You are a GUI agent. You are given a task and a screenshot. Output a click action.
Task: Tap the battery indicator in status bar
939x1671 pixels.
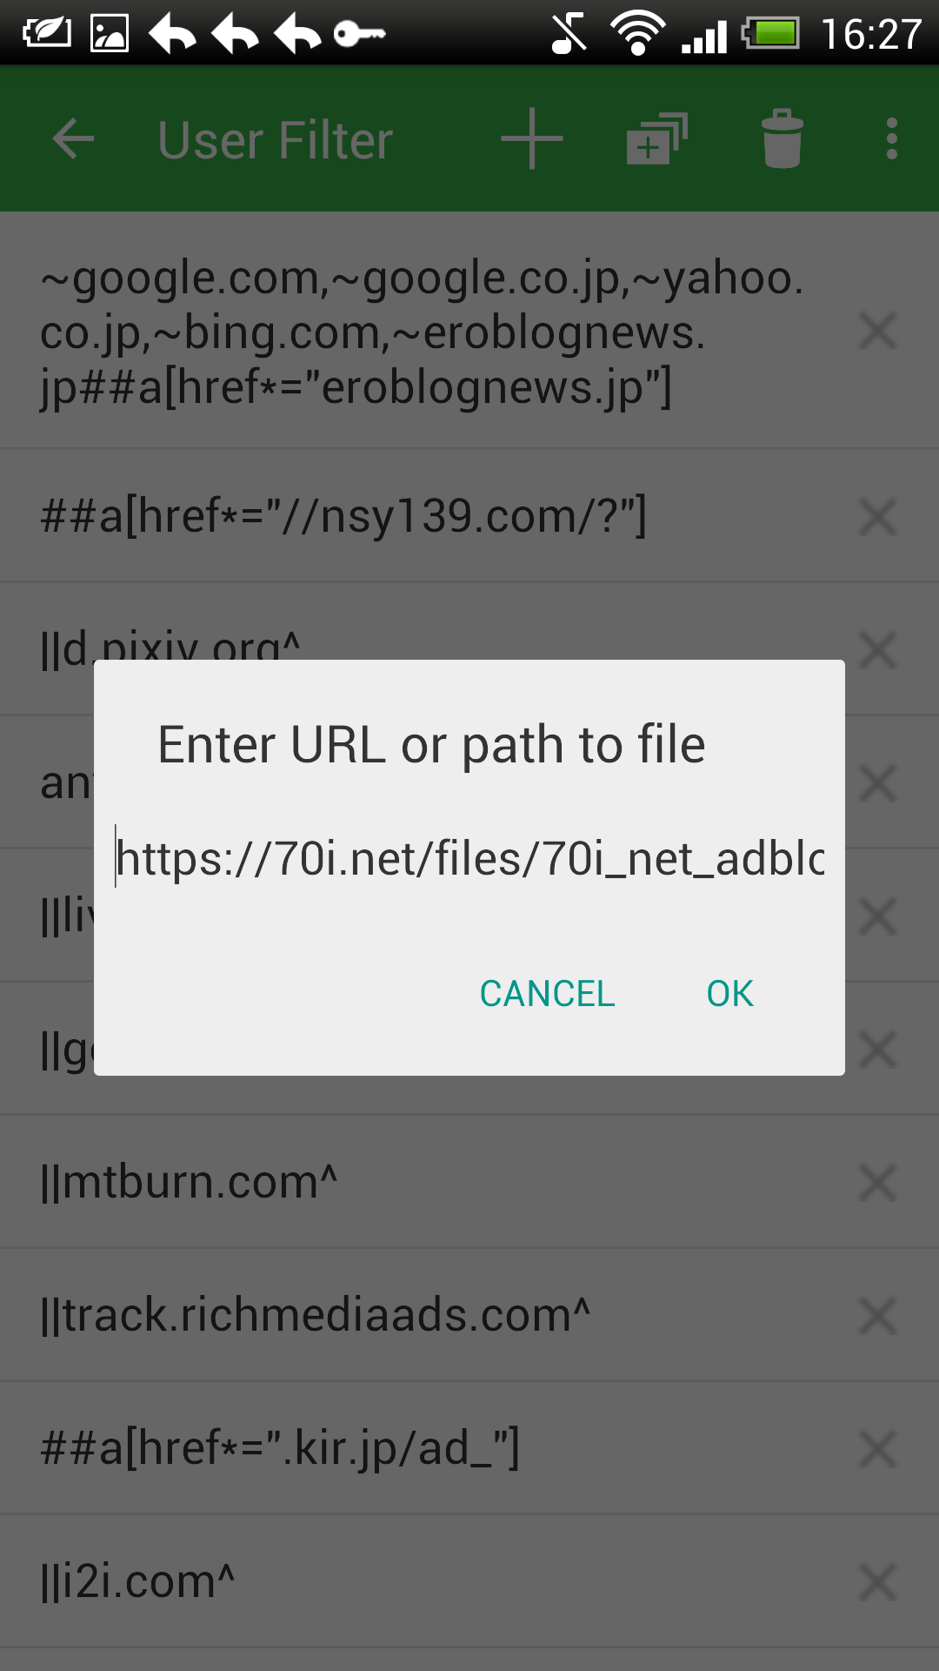(x=770, y=35)
